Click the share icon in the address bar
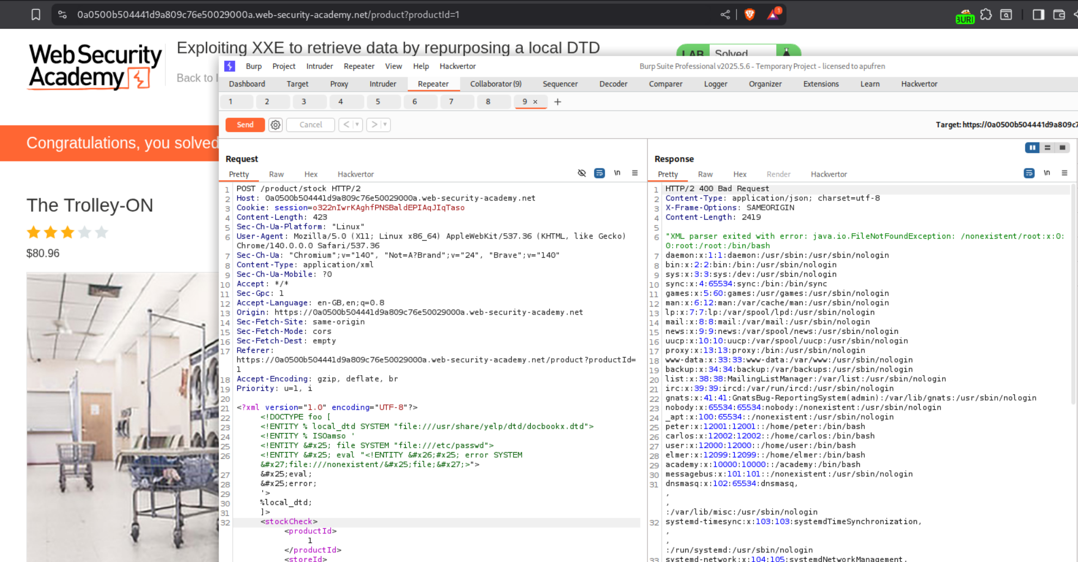Viewport: 1078px width, 562px height. coord(725,15)
